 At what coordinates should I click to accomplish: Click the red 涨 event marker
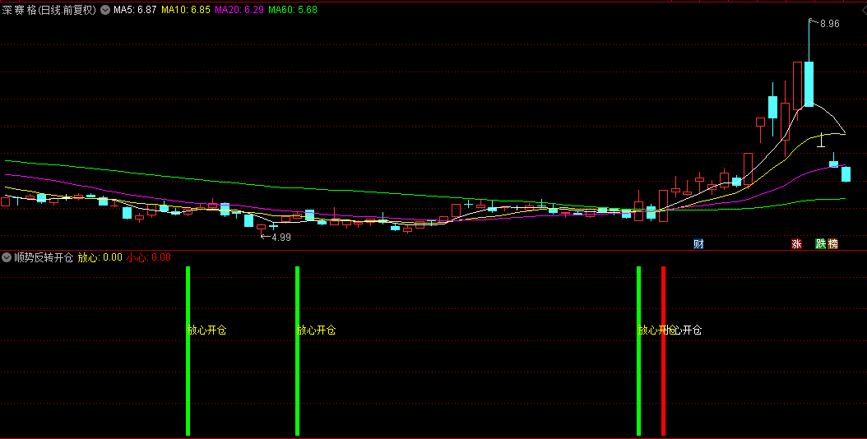tap(796, 244)
